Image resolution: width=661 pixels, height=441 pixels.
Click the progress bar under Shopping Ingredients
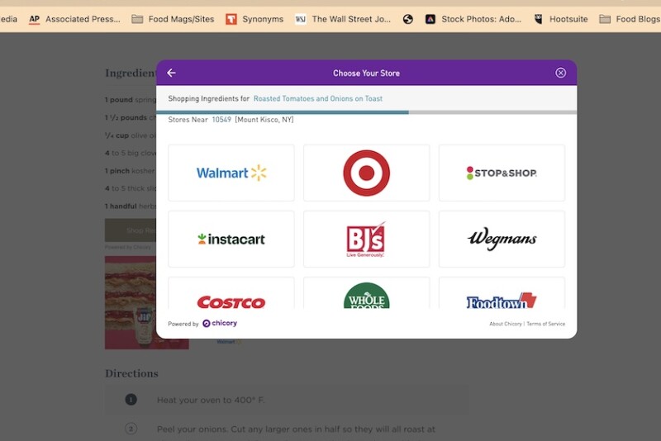(x=366, y=112)
